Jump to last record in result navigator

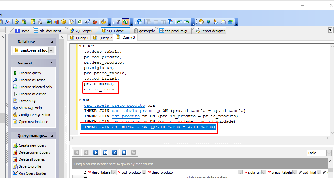click(x=105, y=152)
